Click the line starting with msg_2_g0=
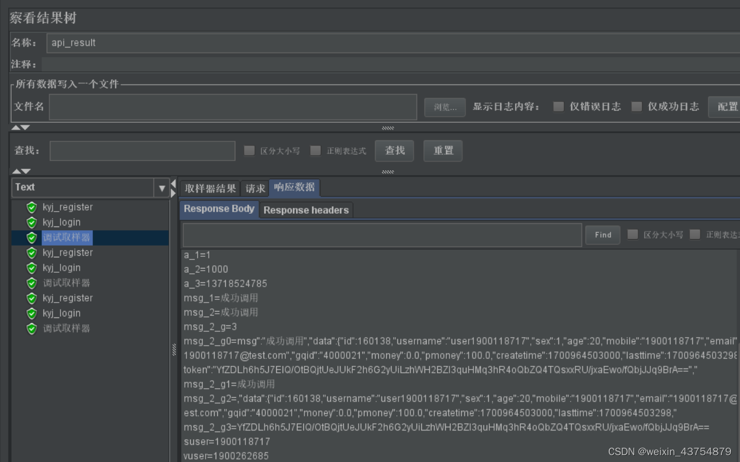 point(461,341)
